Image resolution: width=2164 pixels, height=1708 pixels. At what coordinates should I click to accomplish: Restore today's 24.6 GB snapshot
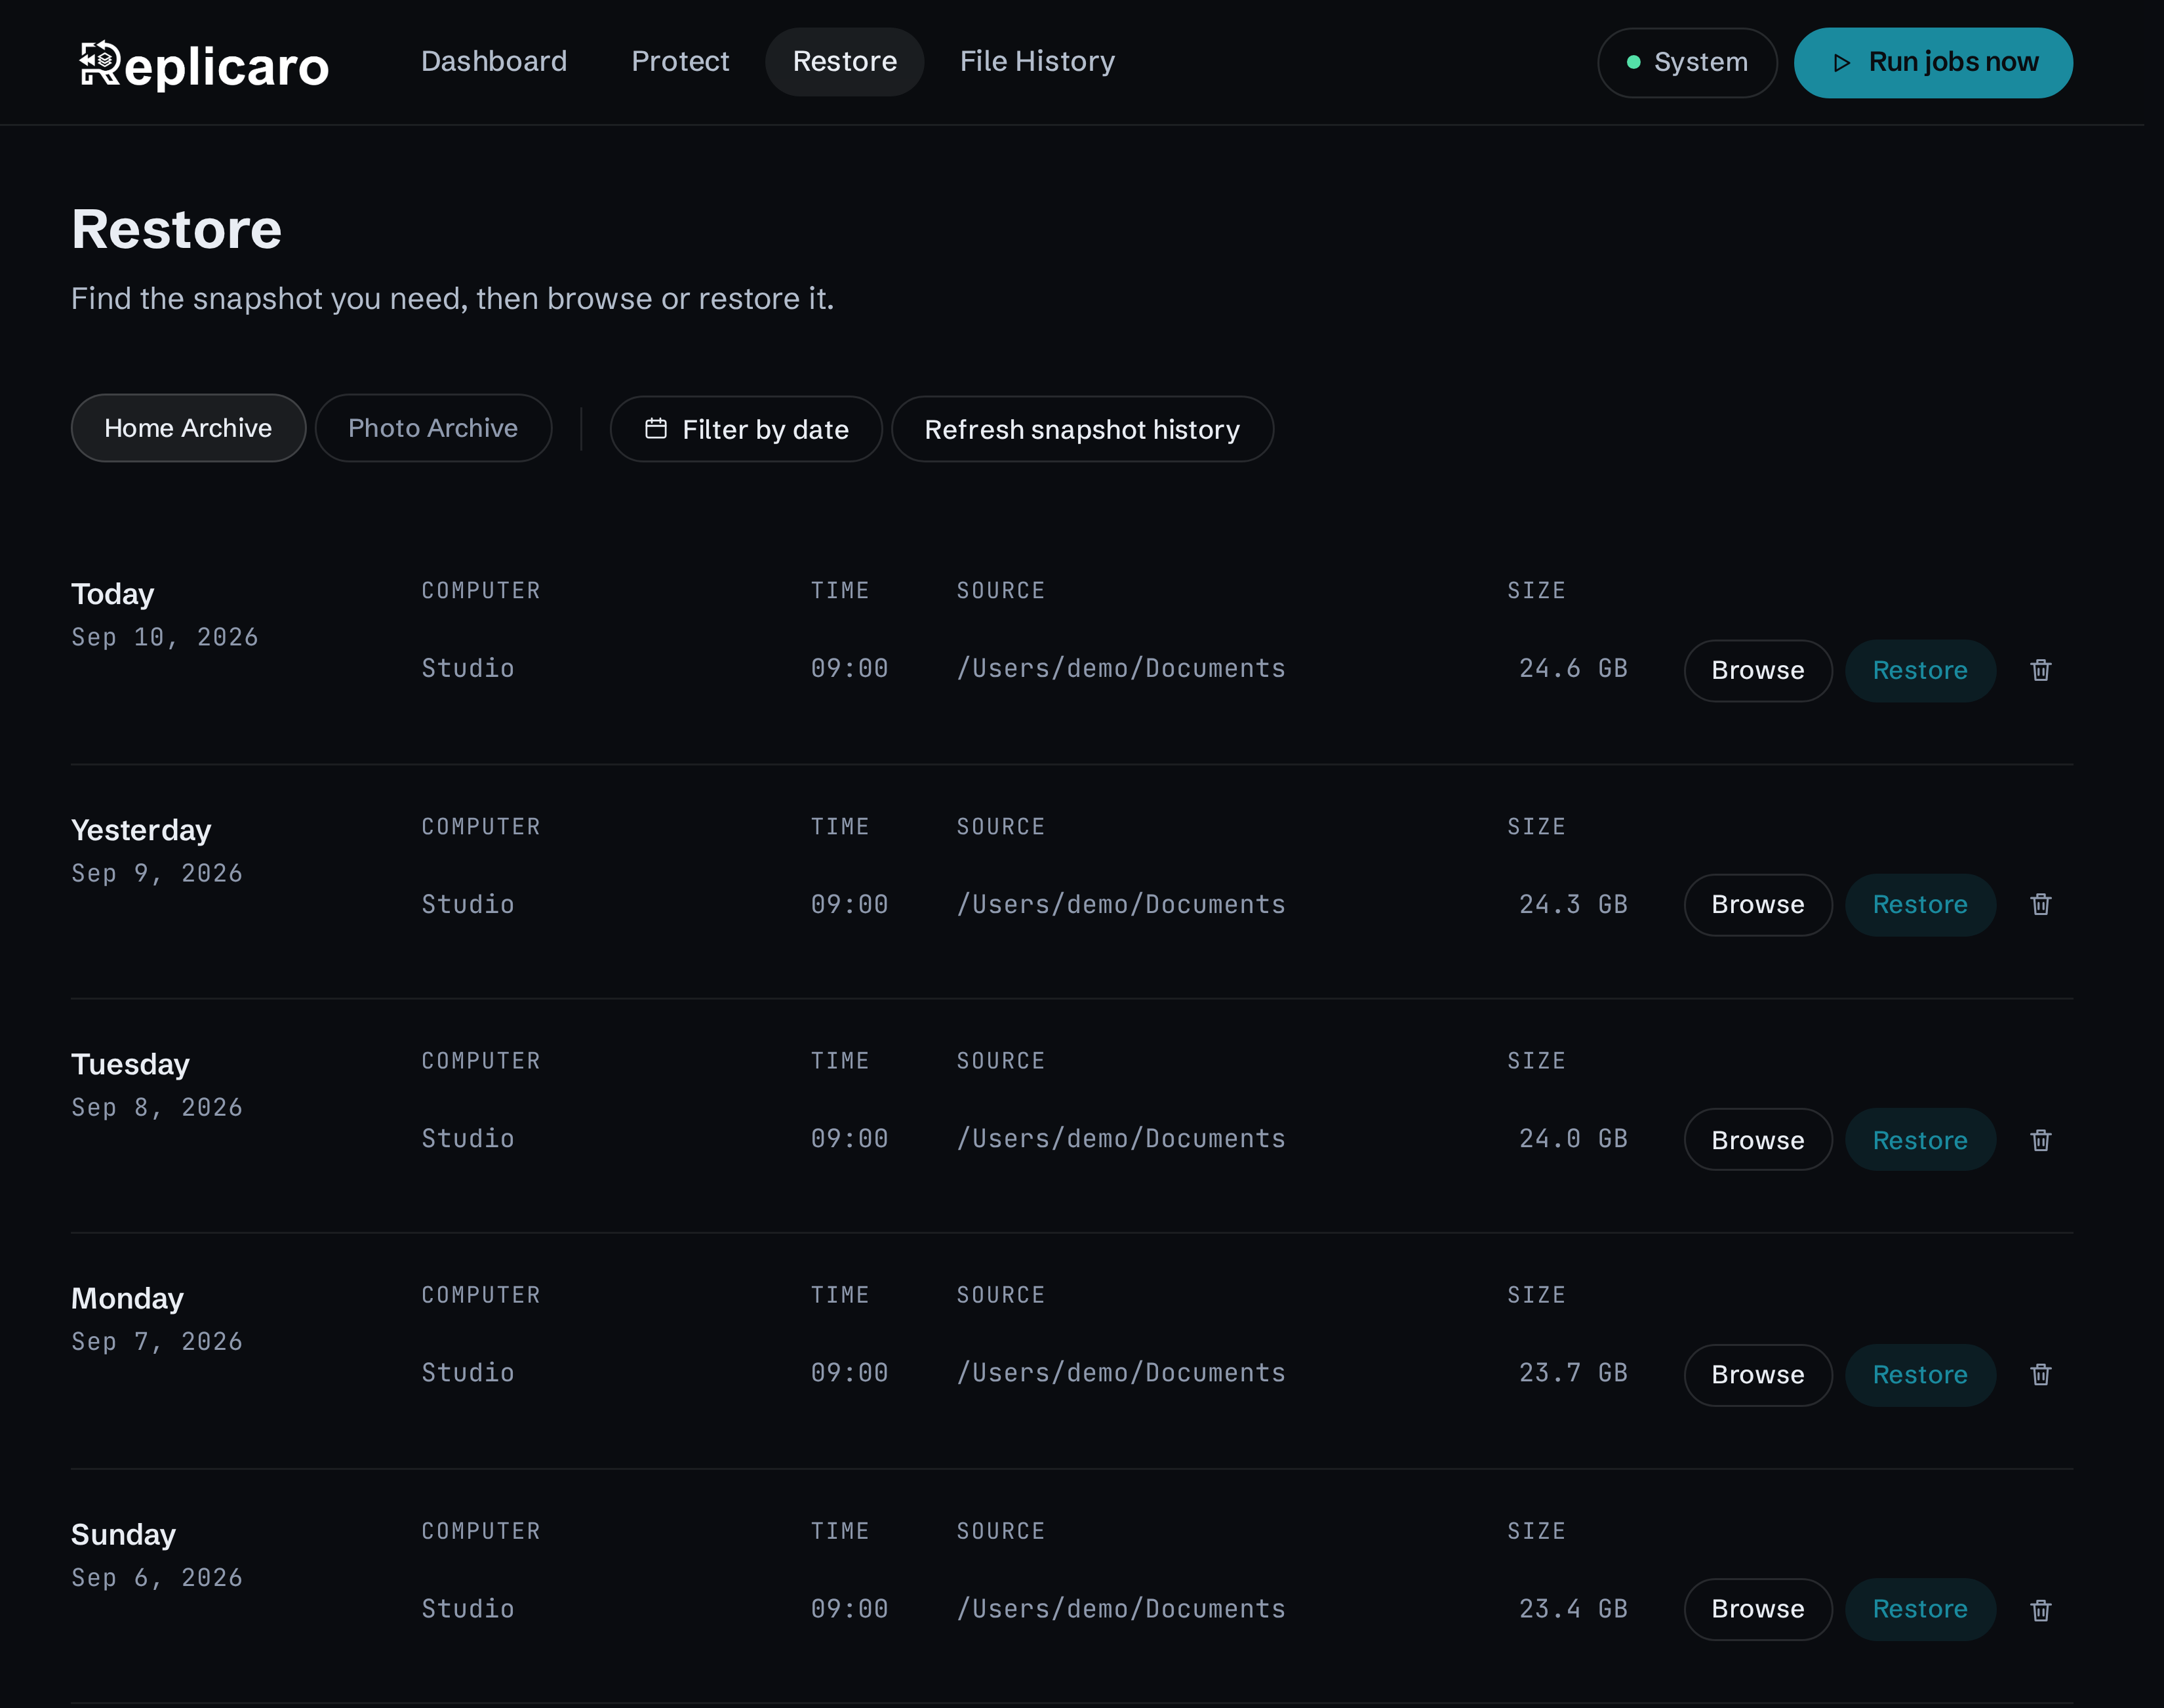pyautogui.click(x=1920, y=671)
